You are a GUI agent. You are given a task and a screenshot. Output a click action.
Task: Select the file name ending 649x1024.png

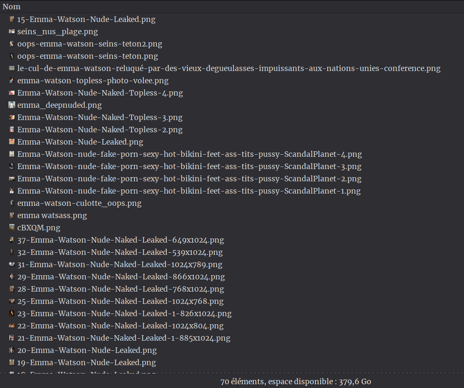(121, 240)
